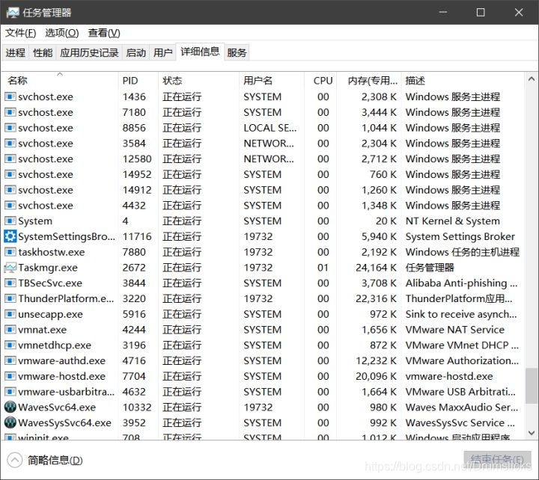
Task: Switch to the 进程 tab
Action: point(15,52)
